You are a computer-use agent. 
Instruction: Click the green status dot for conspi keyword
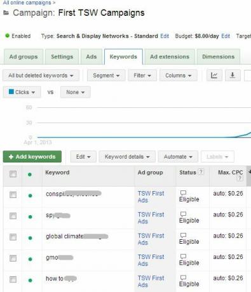(30, 196)
